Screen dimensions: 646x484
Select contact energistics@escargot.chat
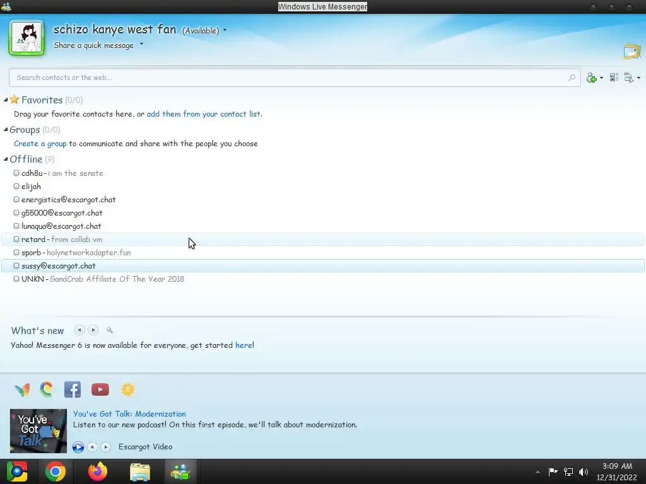click(x=323, y=200)
